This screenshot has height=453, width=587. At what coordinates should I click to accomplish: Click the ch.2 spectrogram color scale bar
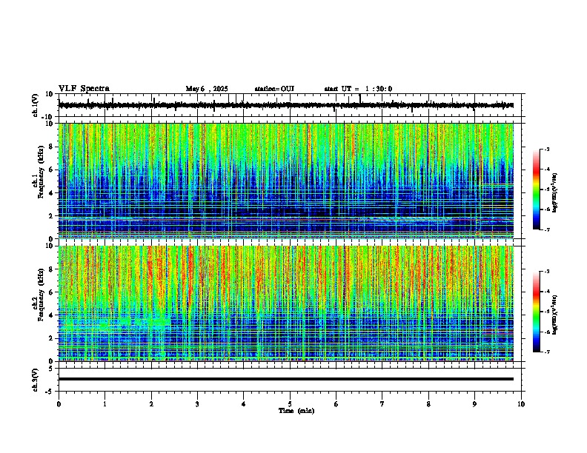(x=536, y=312)
